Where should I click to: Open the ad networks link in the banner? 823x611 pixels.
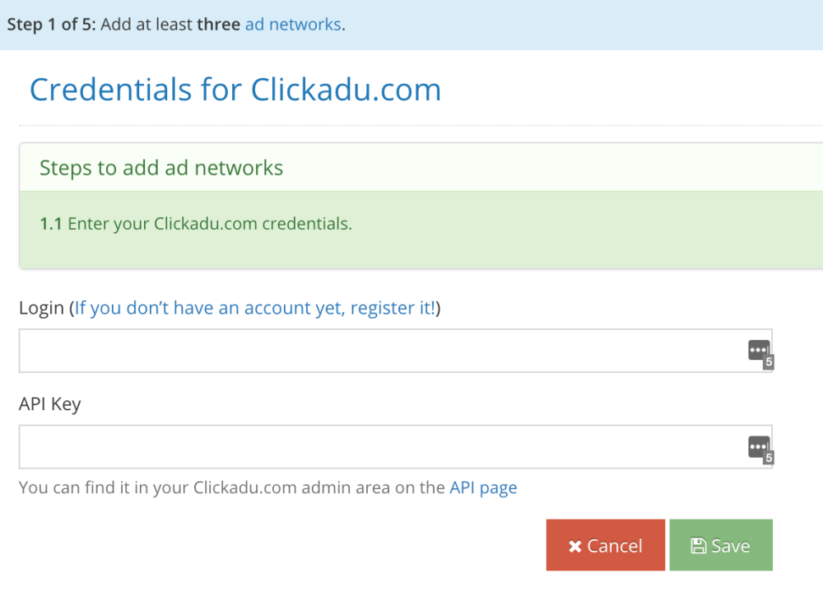294,24
